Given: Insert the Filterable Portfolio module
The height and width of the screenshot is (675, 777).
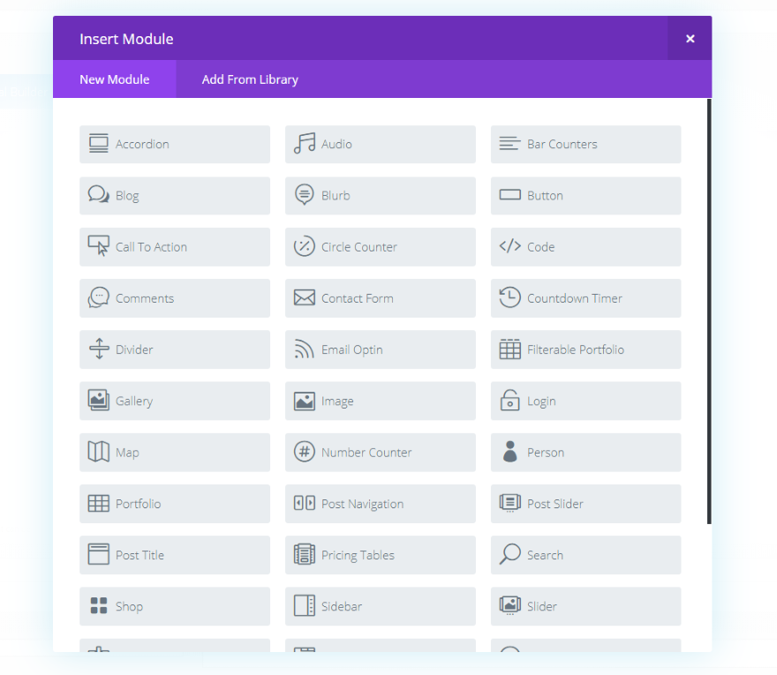Looking at the screenshot, I should [x=585, y=349].
